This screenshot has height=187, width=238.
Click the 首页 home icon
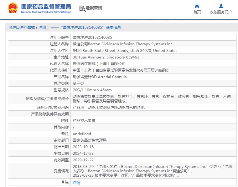pyautogui.click(x=197, y=6)
